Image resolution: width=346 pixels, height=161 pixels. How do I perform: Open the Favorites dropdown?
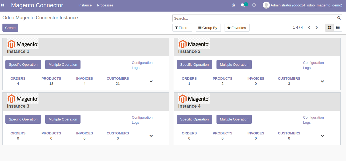click(237, 28)
